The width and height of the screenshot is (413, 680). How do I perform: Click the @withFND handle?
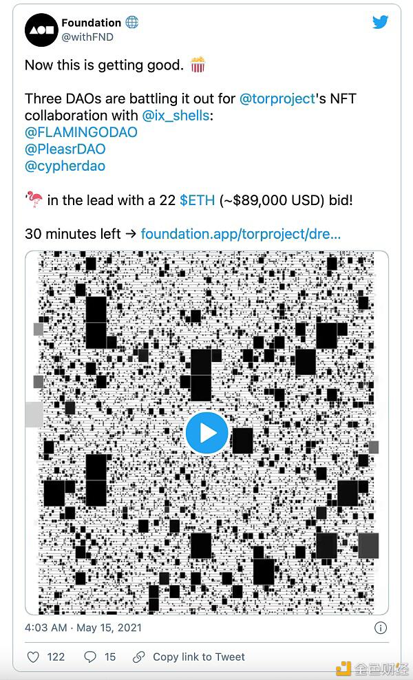point(87,37)
